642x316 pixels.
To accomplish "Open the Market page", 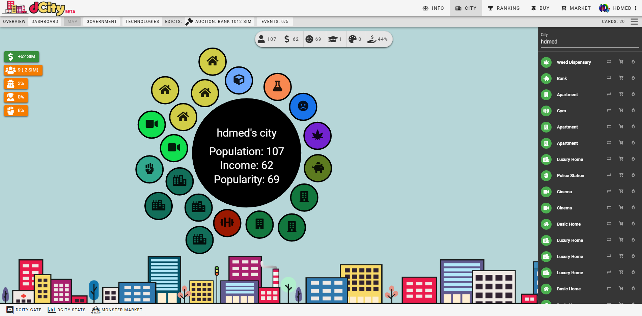I will 576,8.
